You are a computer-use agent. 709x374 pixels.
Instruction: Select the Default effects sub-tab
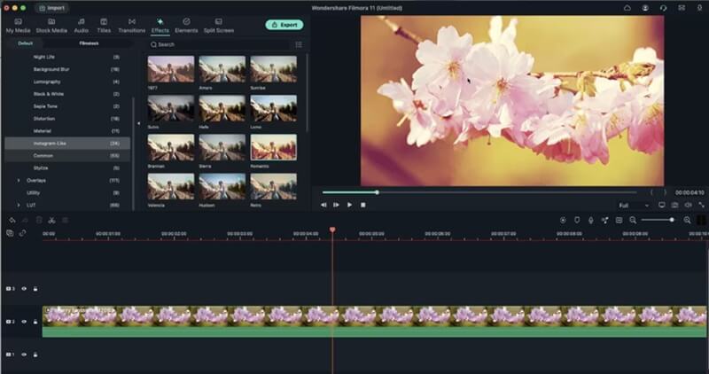26,43
